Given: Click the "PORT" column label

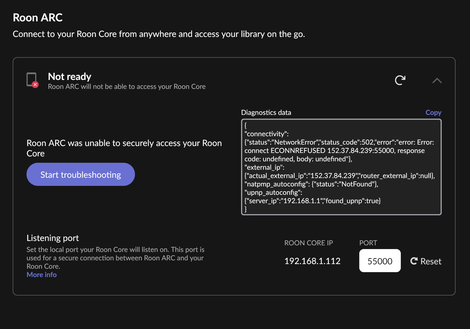Looking at the screenshot, I should tap(368, 243).
